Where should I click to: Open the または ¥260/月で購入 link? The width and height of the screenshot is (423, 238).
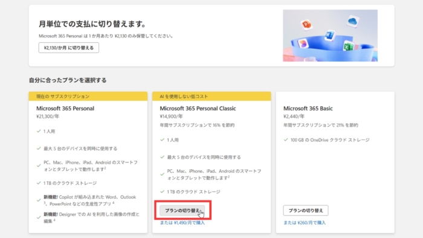(x=305, y=223)
